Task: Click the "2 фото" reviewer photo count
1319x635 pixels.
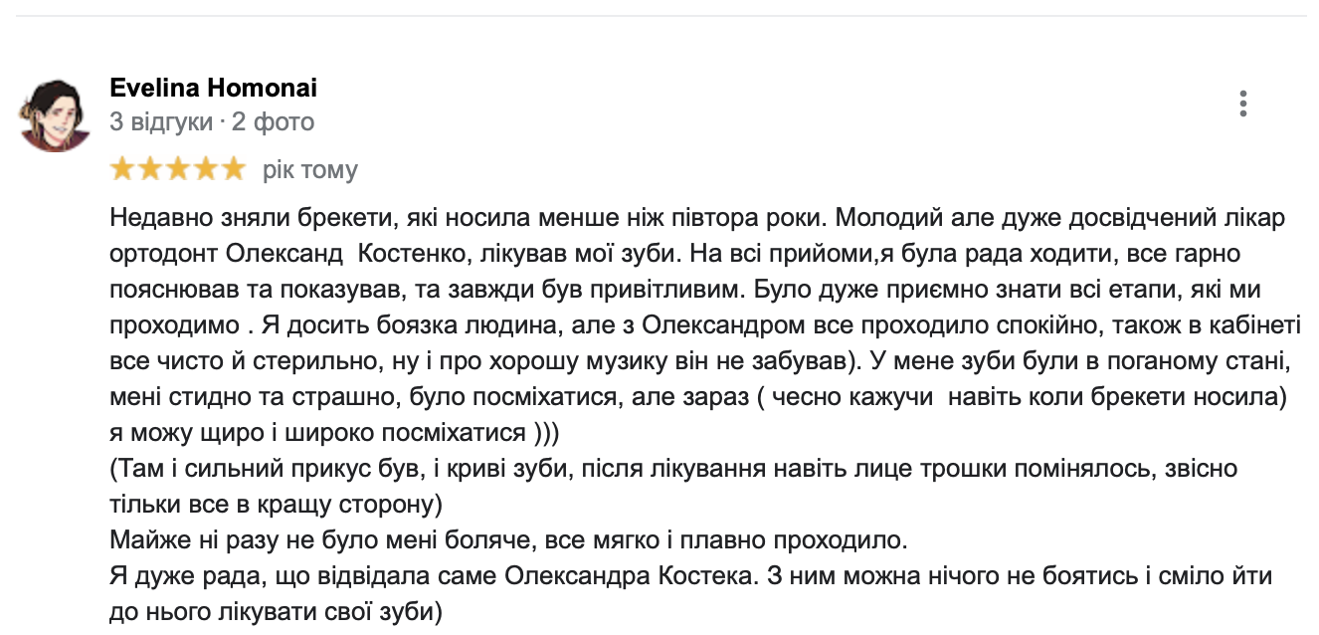Action: click(x=273, y=122)
